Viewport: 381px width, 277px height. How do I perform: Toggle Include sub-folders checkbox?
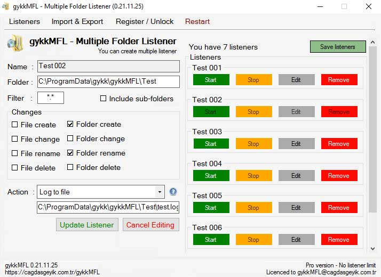104,99
